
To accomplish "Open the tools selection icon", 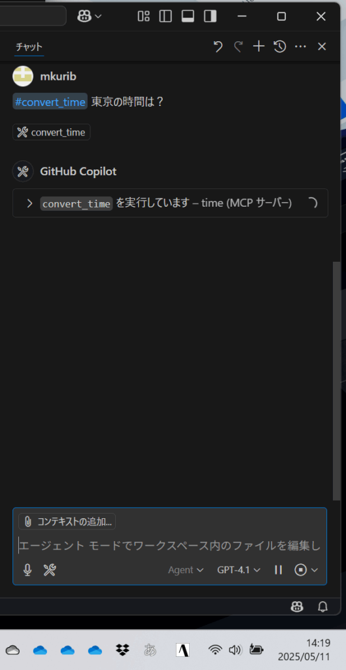I will pyautogui.click(x=50, y=570).
